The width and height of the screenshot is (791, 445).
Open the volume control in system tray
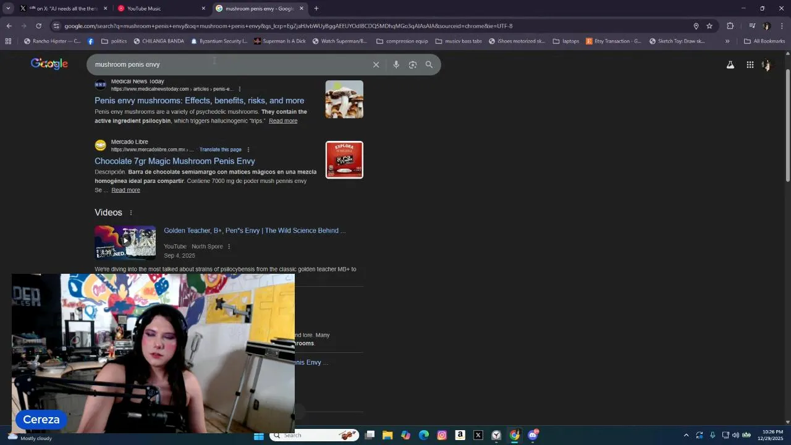coord(735,435)
